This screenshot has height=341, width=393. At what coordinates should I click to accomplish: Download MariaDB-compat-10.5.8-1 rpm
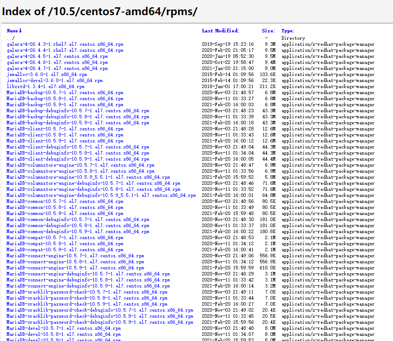(65, 243)
